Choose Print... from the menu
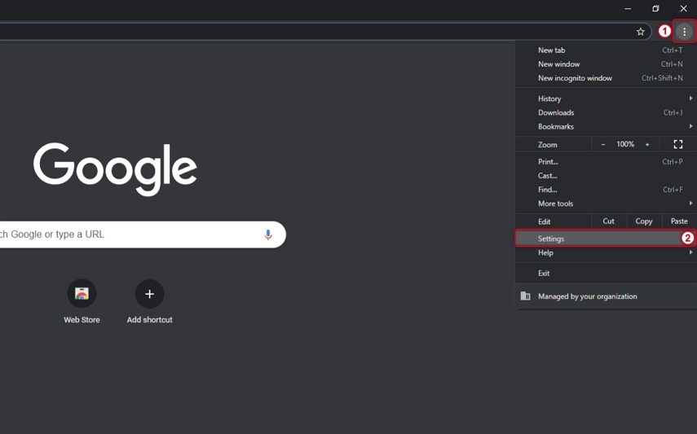The image size is (697, 434). click(606, 162)
